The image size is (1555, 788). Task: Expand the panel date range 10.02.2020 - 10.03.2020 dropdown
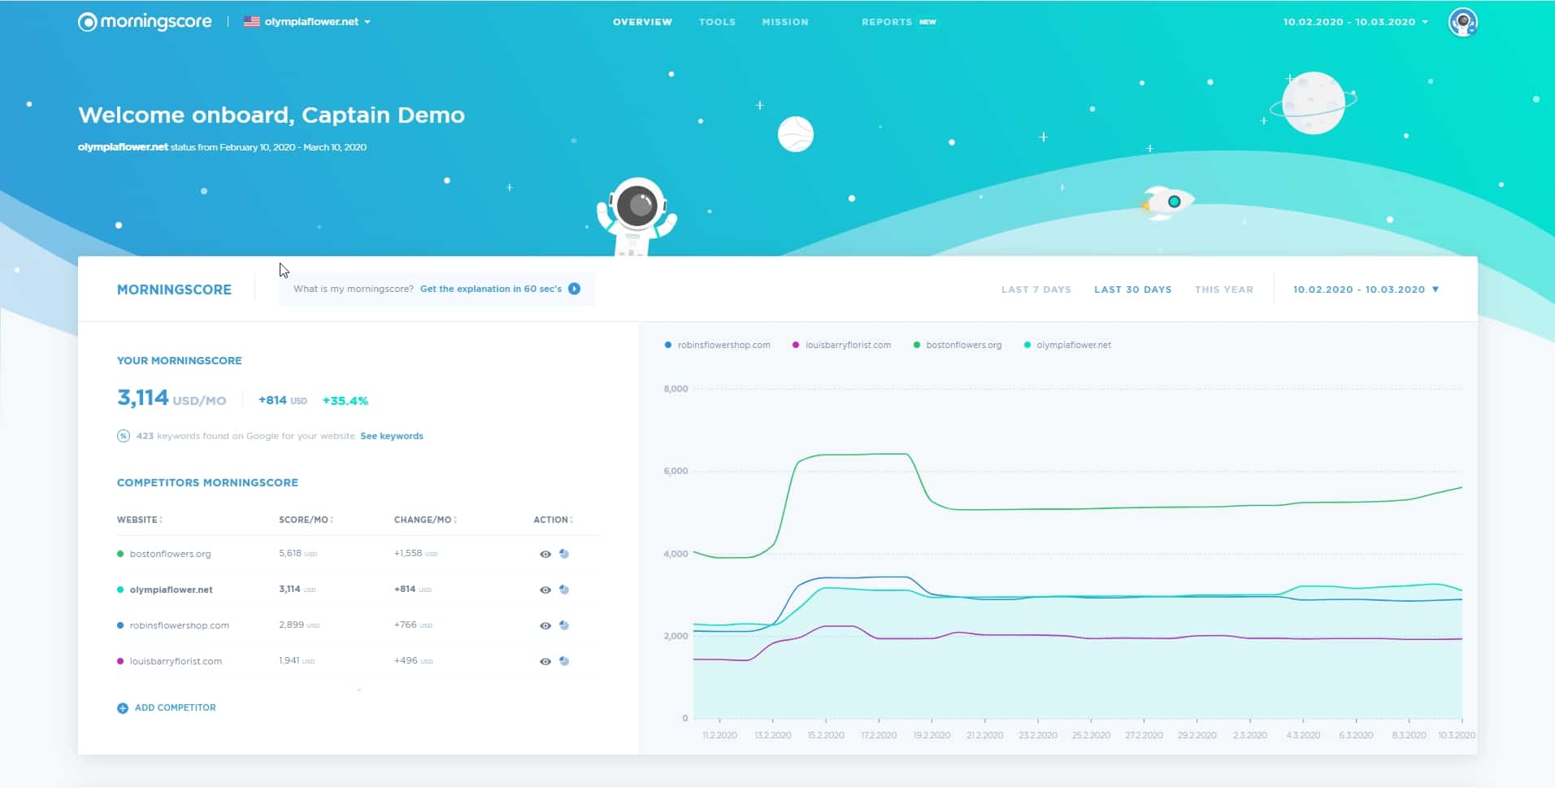(x=1366, y=290)
